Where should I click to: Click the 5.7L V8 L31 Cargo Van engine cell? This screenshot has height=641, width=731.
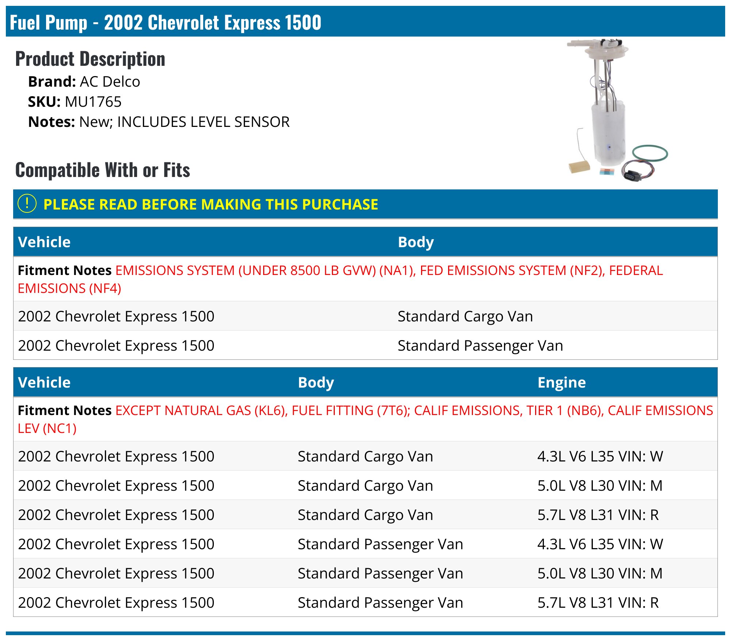[x=598, y=515]
